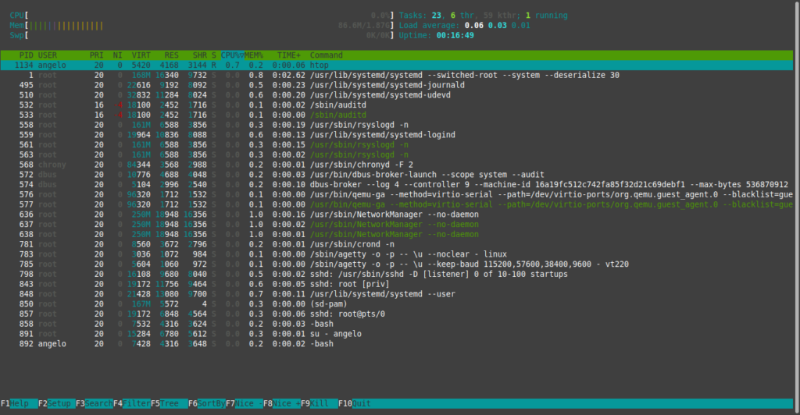Select the systemd-journald process row
800x415 pixels.
pos(396,85)
